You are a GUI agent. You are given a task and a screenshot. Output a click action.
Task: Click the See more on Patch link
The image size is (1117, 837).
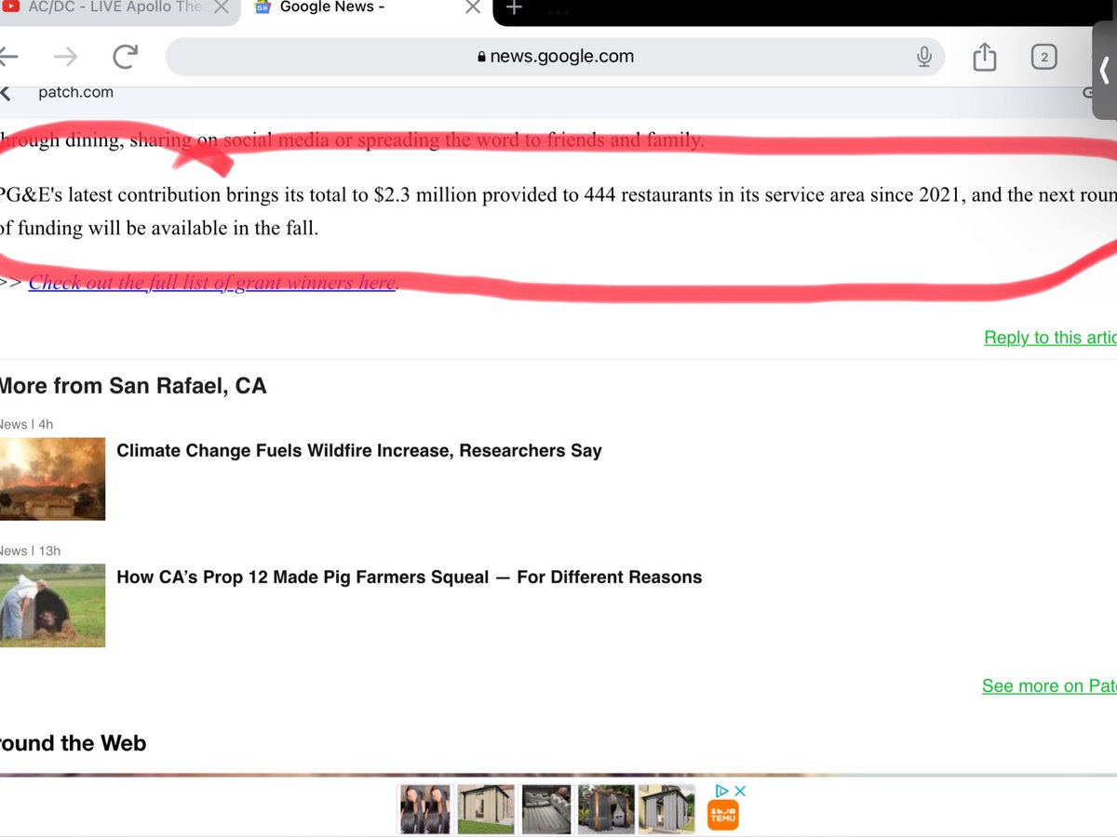[1049, 686]
